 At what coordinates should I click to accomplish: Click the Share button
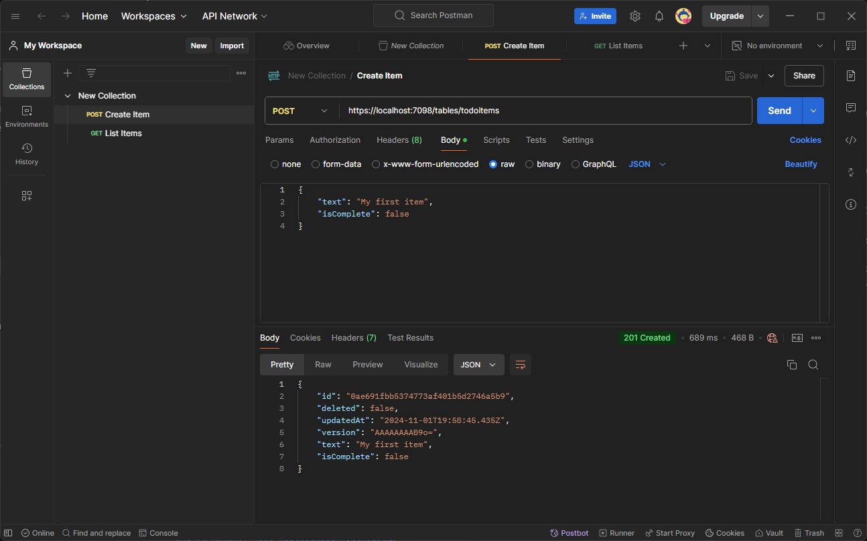[x=804, y=76]
